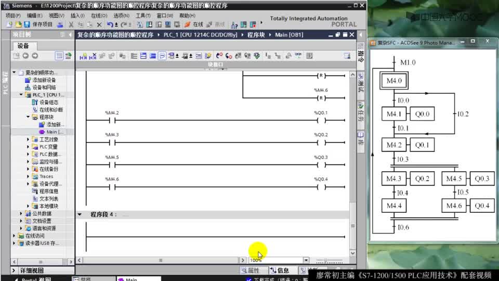
Task: Open the 帮助(H) menu
Action: click(187, 15)
